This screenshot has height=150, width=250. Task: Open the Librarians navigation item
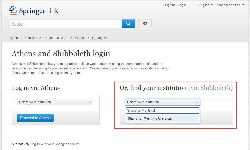(x=99, y=38)
